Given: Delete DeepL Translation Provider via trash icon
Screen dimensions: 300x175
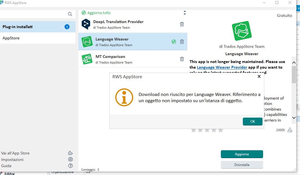Looking at the screenshot, I should coord(182,24).
